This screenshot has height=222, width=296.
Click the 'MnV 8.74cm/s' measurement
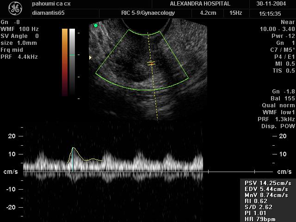[266, 195]
